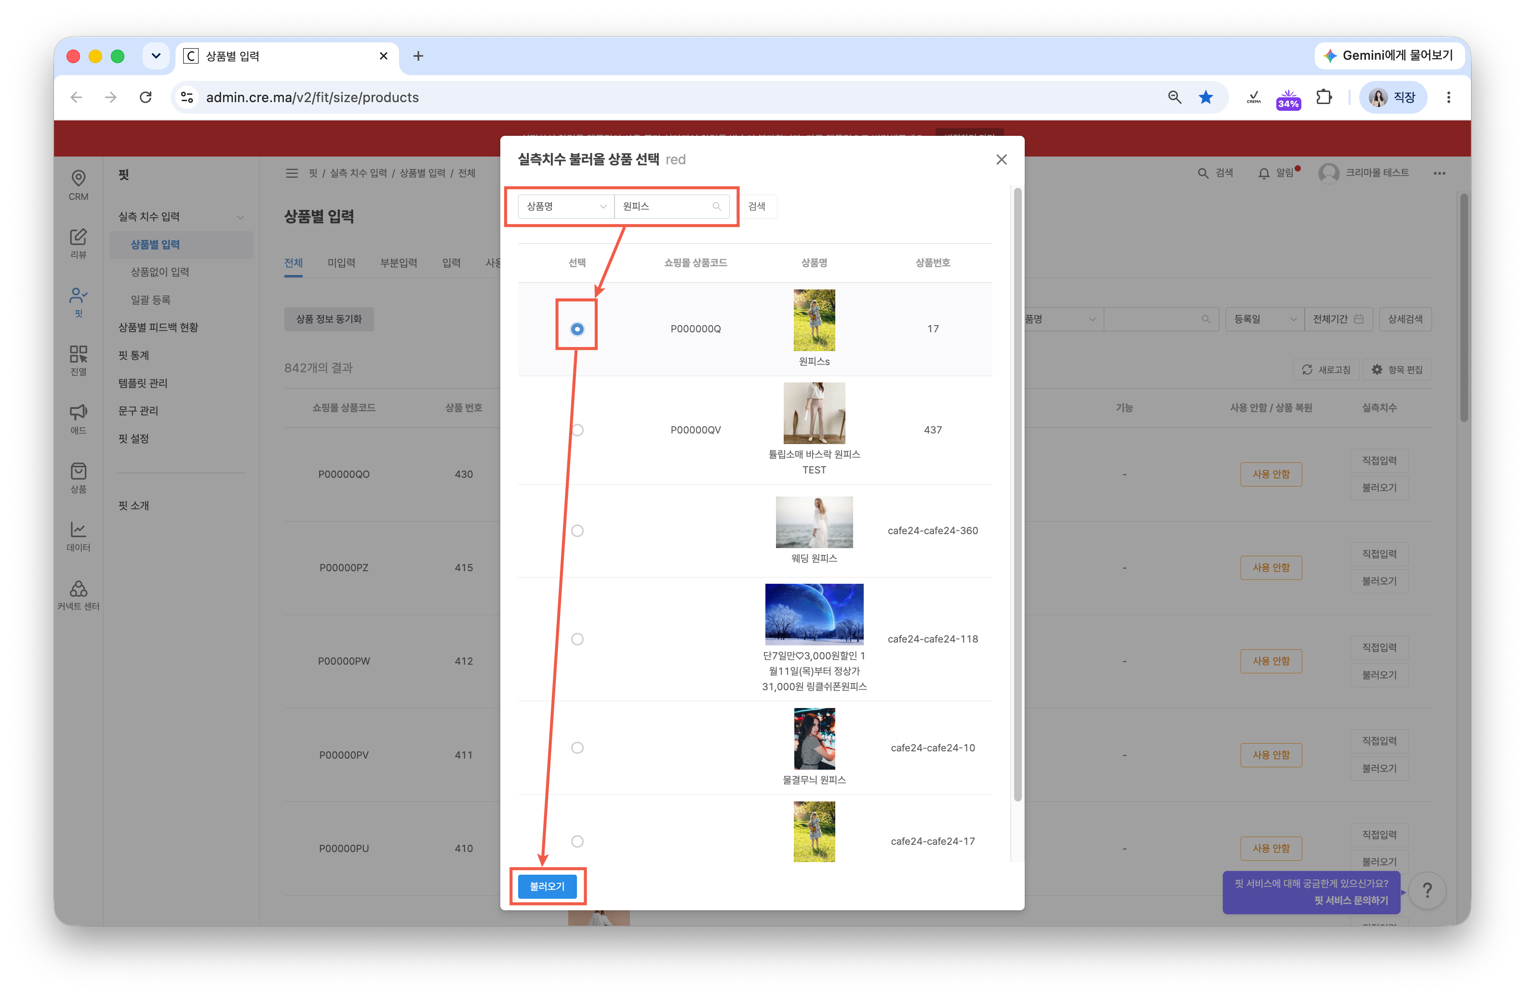Click the browser zoom magnifier icon
The width and height of the screenshot is (1525, 997).
coord(1175,97)
